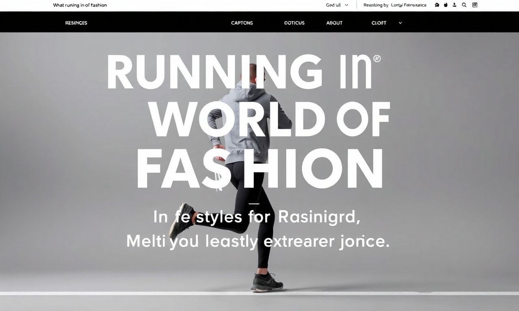Open the search with the magnifier icon

point(463,5)
